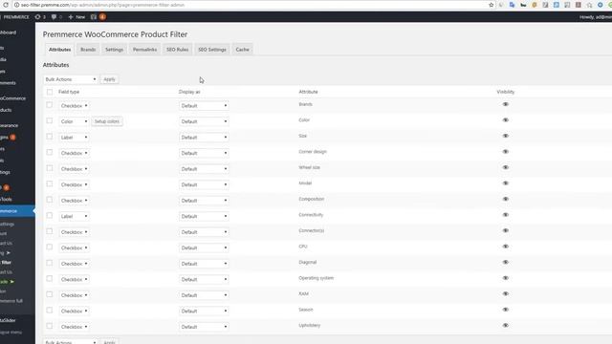Toggle the visibility eye for Season

506,310
